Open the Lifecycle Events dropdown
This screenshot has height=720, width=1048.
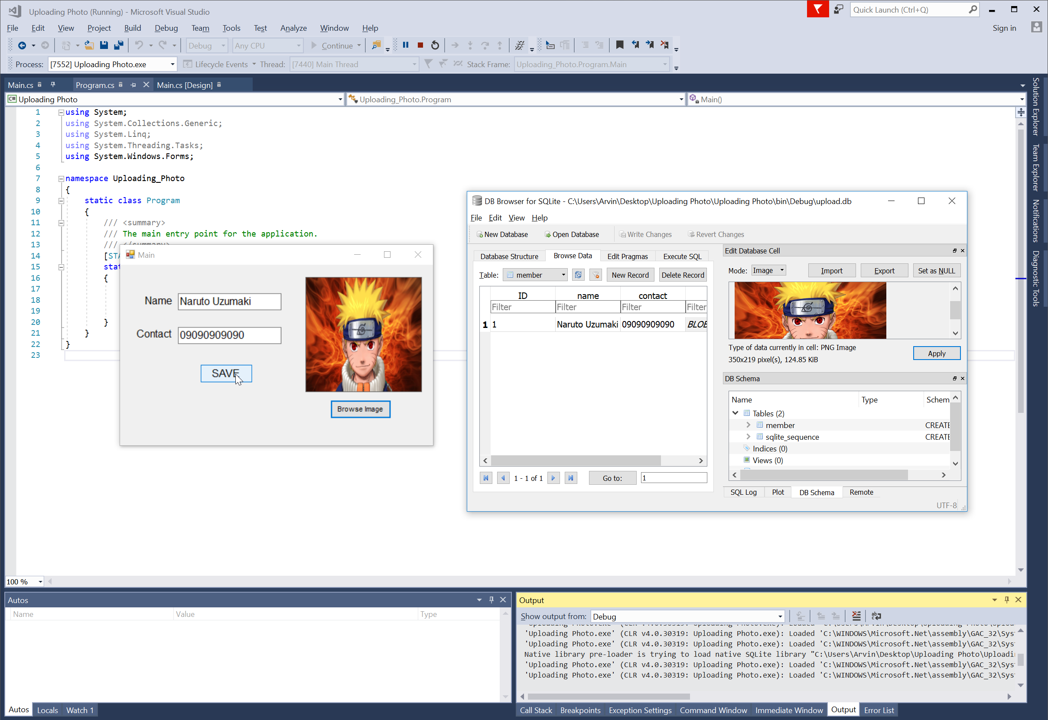[x=254, y=65]
